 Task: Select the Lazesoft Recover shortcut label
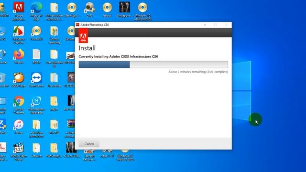point(89,158)
